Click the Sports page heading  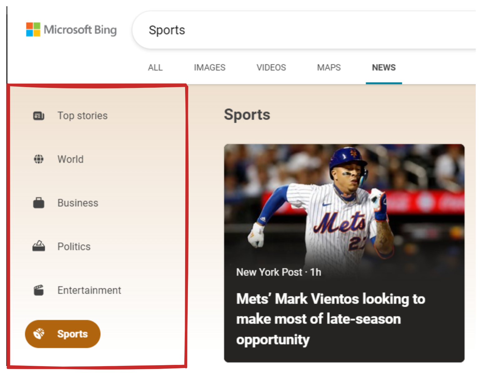click(247, 115)
